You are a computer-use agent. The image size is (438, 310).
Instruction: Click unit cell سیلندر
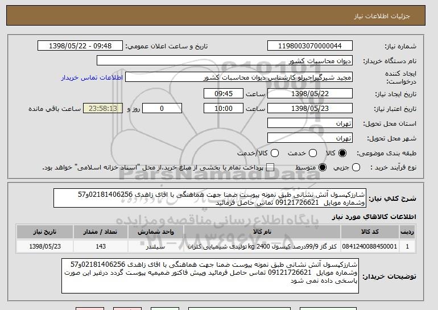click(x=156, y=246)
